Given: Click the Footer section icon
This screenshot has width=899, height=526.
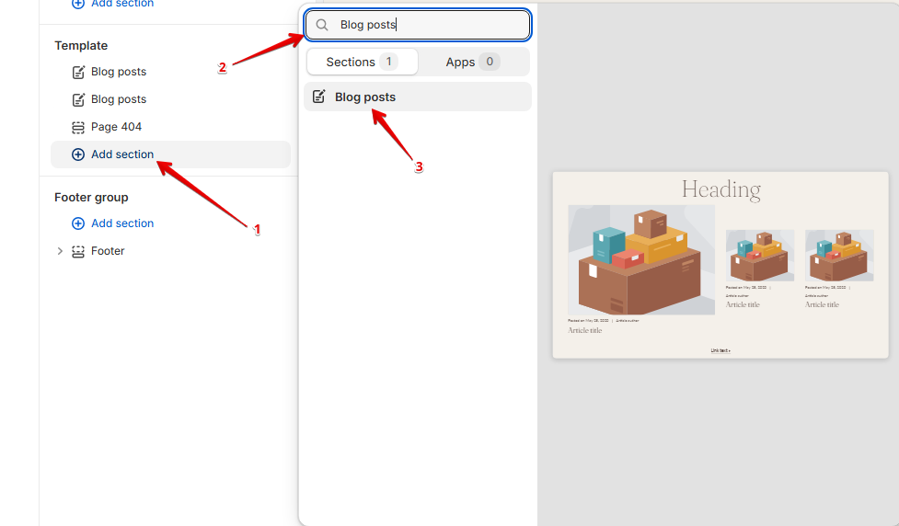Looking at the screenshot, I should pos(78,252).
